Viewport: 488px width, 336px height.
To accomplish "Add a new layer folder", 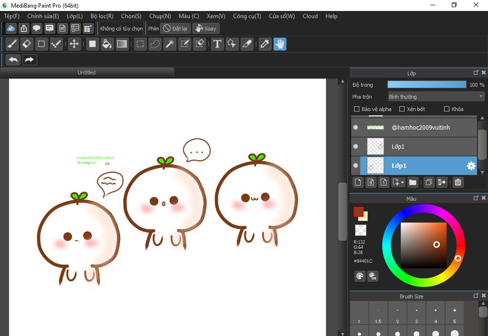I will 412,182.
